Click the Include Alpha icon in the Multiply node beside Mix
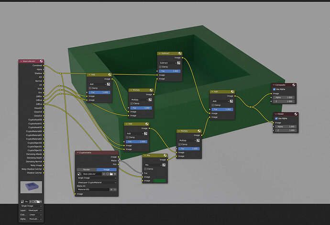Image resolution: width=330 pixels, height=225 pixels. pos(198,141)
